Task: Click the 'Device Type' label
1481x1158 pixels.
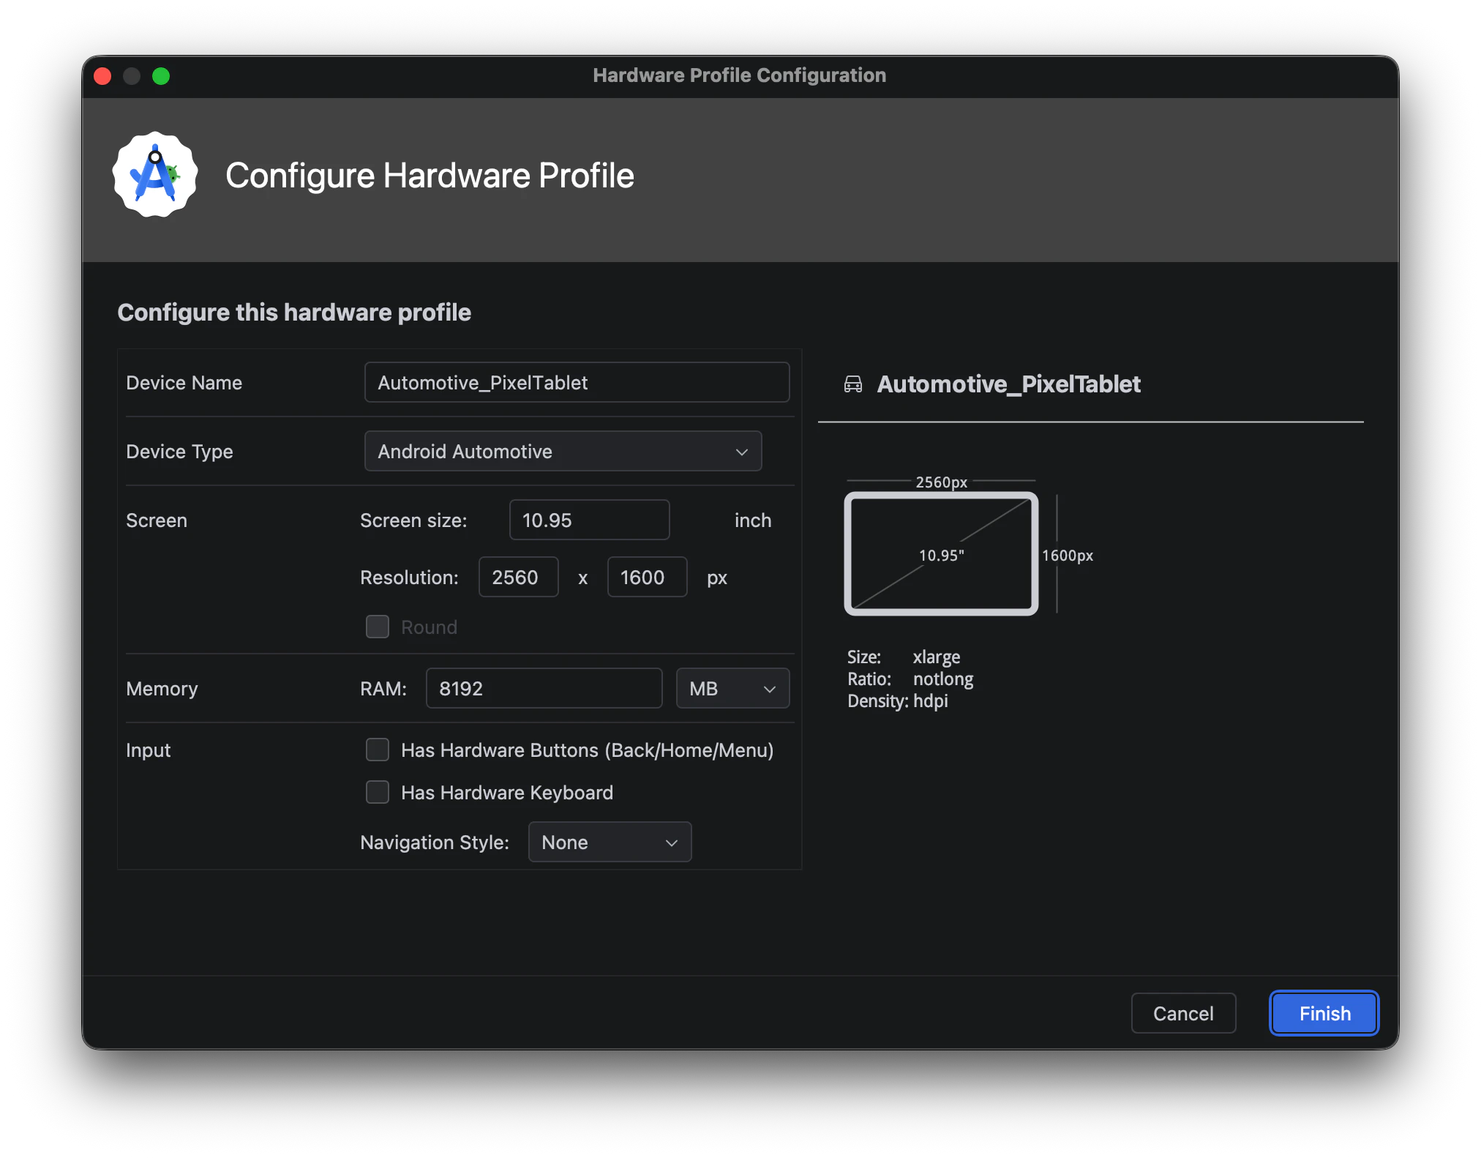Action: pyautogui.click(x=179, y=452)
